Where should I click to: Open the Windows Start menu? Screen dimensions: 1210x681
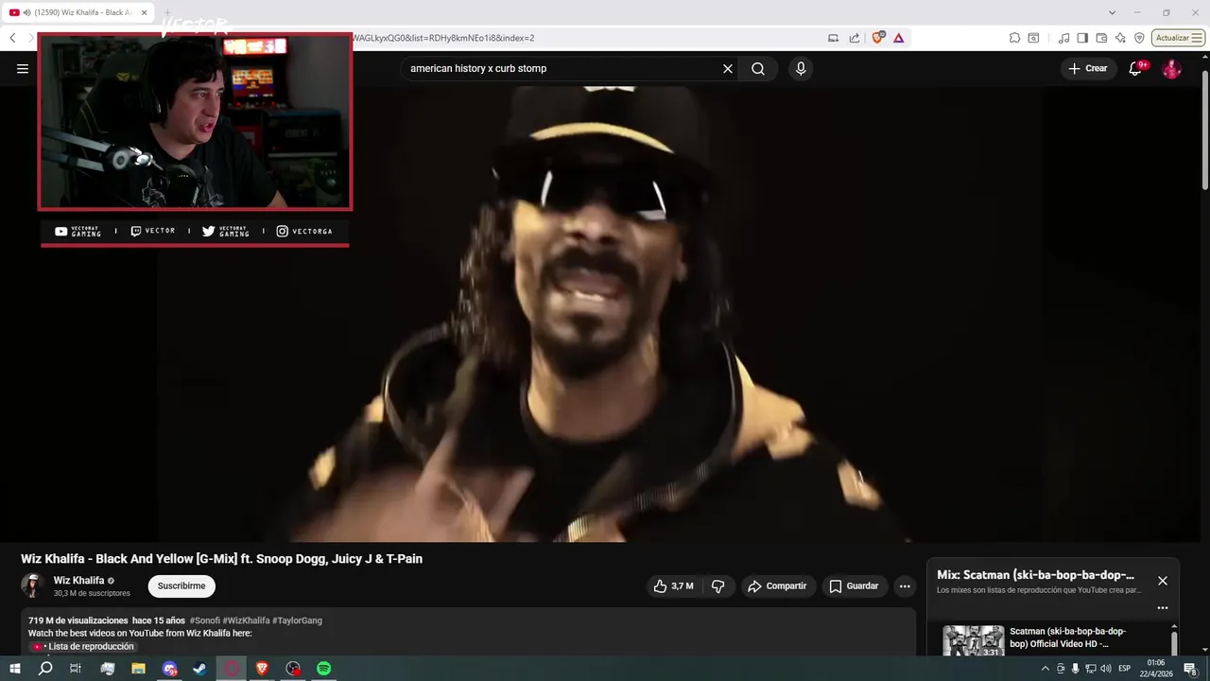pos(15,669)
